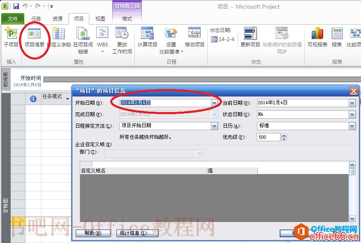Click the Redo arrow in quick access toolbar

coord(38,6)
